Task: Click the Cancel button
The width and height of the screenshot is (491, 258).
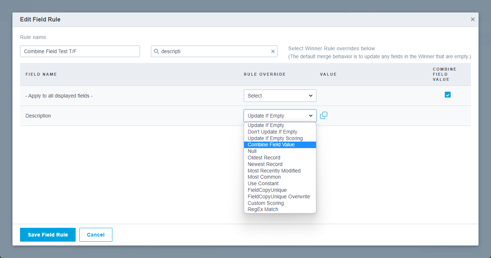Action: point(96,235)
